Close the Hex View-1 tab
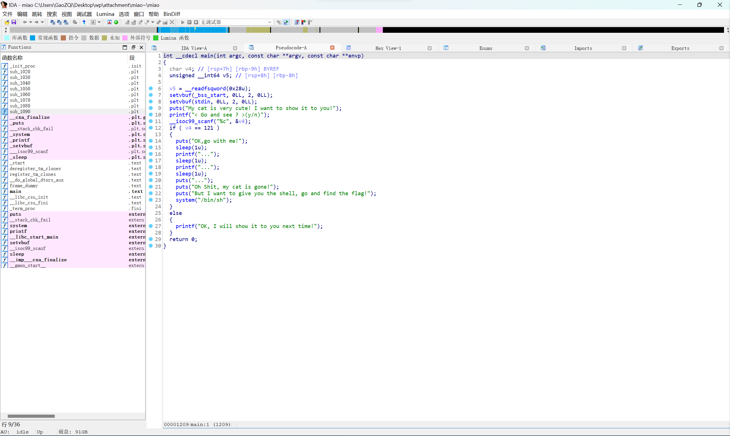 coord(430,48)
